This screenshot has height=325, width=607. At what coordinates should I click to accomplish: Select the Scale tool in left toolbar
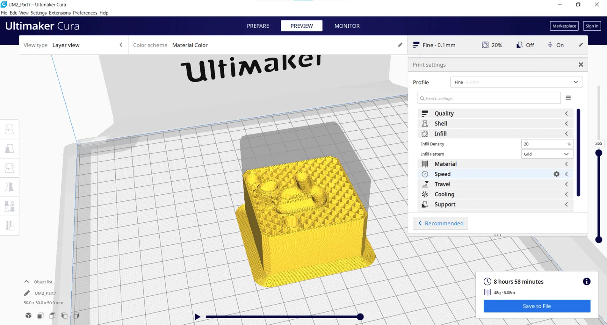click(9, 149)
